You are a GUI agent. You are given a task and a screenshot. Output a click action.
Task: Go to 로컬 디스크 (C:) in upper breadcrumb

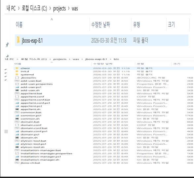pos(34,8)
